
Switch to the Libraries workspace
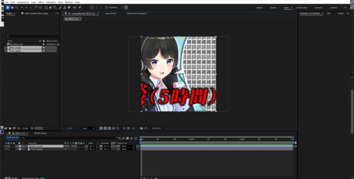(334, 8)
